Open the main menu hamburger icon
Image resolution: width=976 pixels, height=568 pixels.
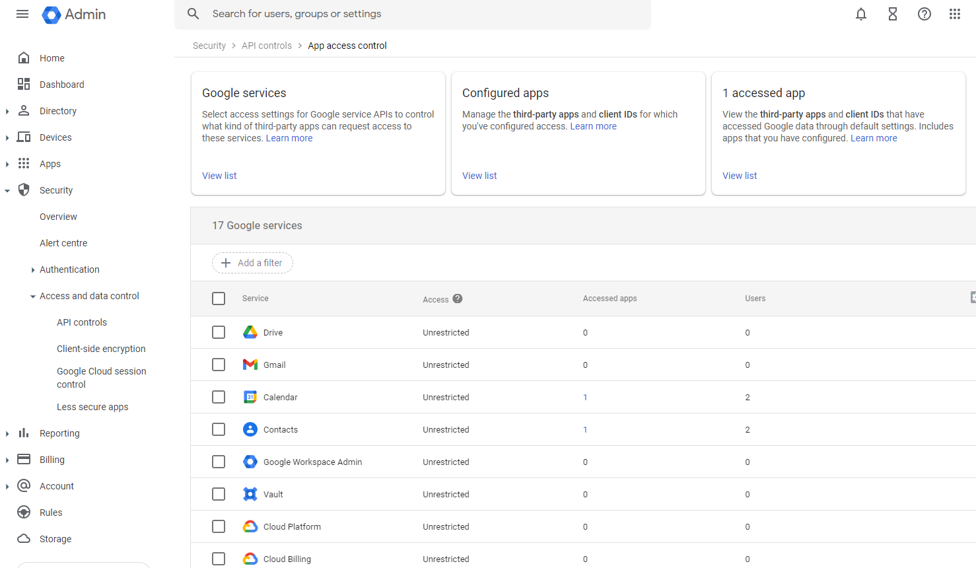click(x=22, y=14)
